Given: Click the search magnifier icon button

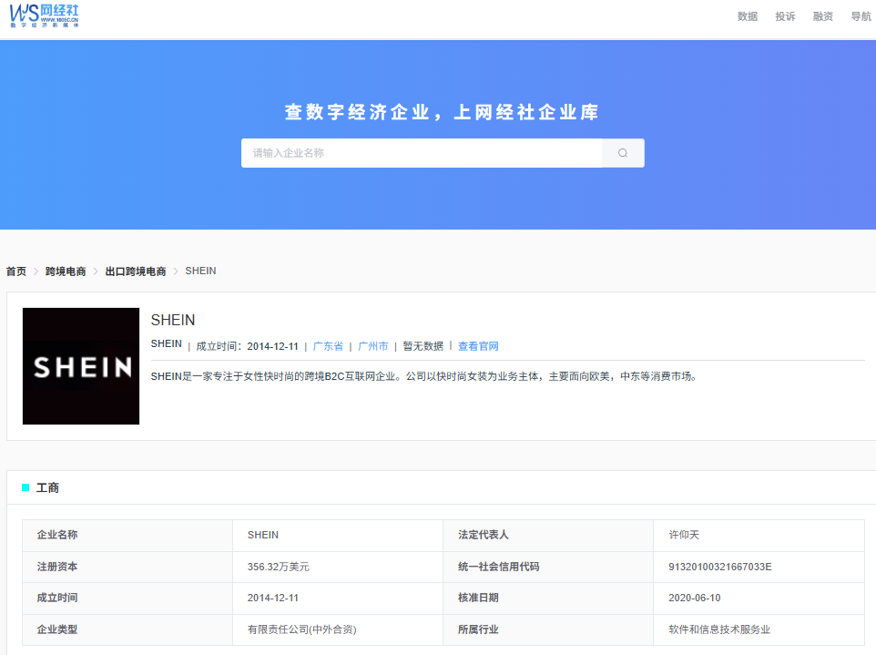Looking at the screenshot, I should pyautogui.click(x=623, y=153).
